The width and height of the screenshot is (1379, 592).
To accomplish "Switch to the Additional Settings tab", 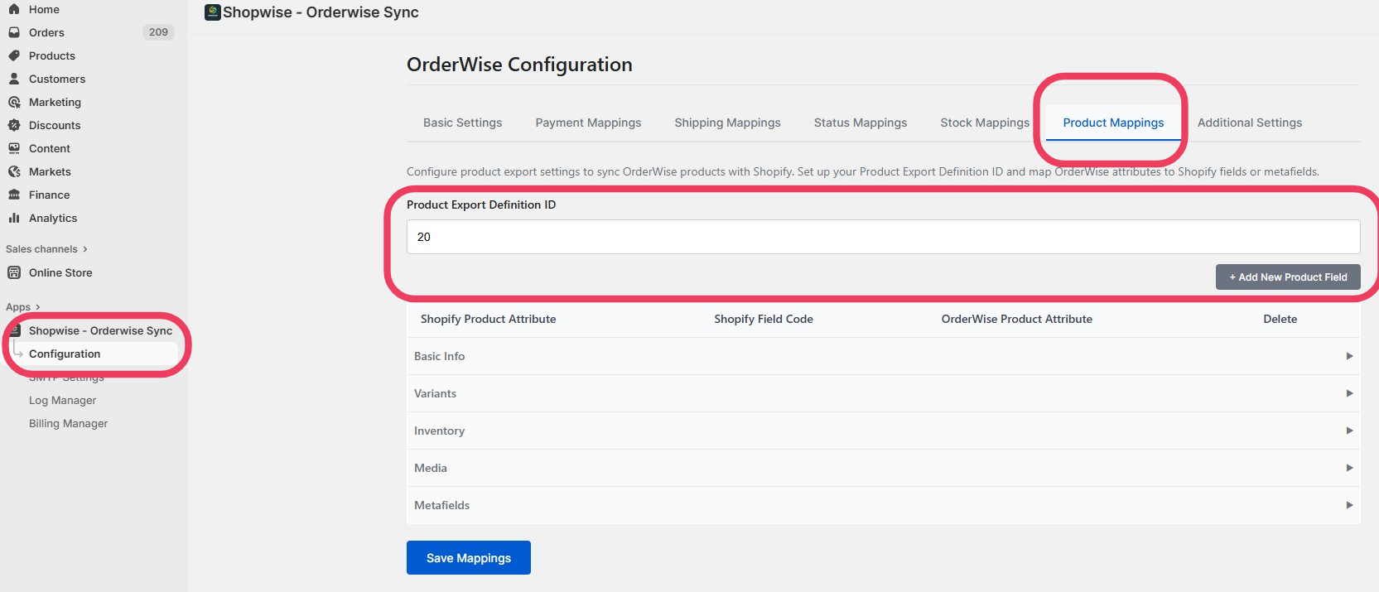I will coord(1250,123).
